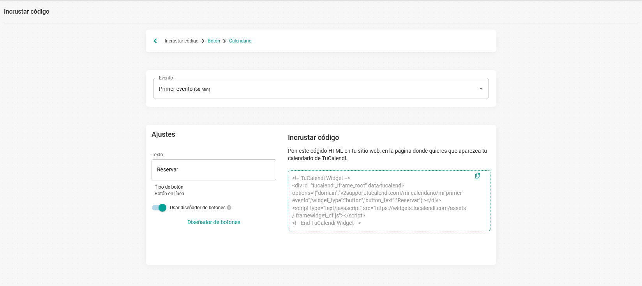
Task: Click 'Pon este cógido HTML' description text
Action: [x=387, y=155]
